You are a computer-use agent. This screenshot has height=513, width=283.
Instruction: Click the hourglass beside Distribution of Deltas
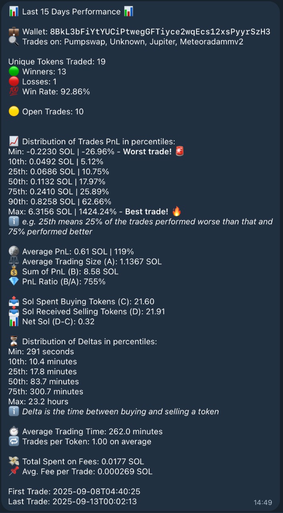tap(14, 341)
